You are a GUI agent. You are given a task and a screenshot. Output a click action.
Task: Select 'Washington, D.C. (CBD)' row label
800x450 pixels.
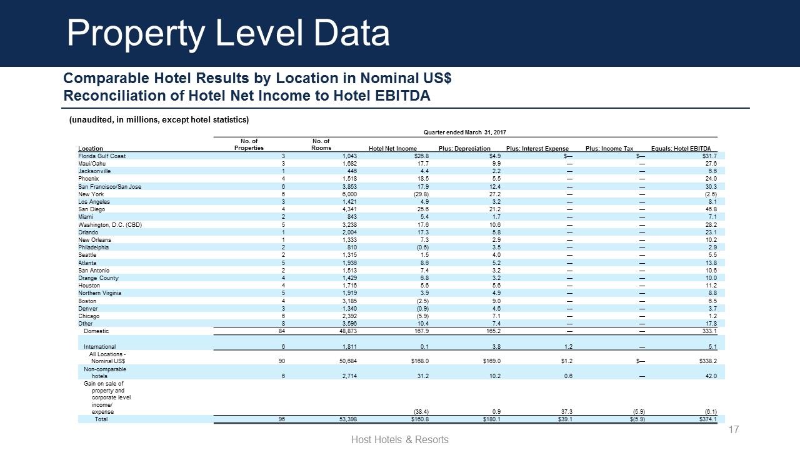point(110,225)
